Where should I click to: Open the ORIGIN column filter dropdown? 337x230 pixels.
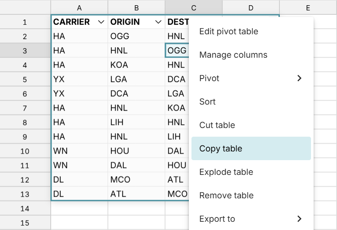pyautogui.click(x=159, y=22)
